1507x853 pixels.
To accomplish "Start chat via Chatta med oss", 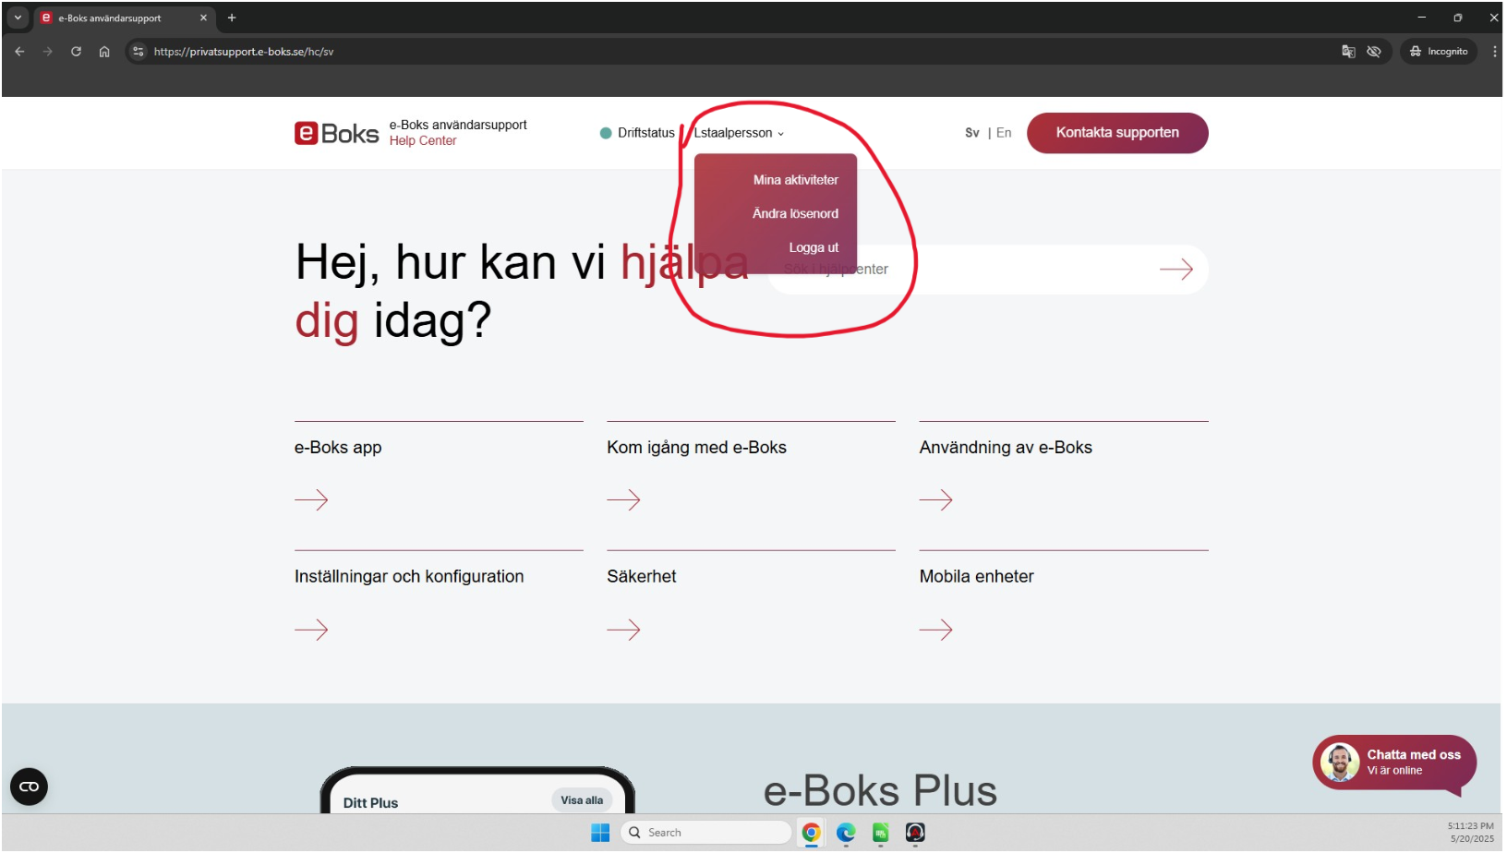I will pos(1394,763).
